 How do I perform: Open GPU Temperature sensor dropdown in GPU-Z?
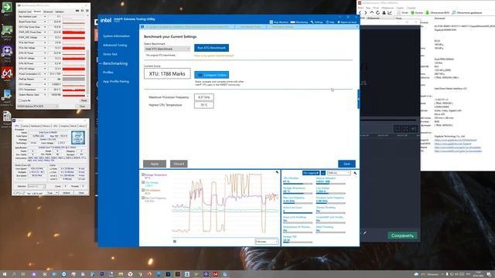pyautogui.click(x=45, y=90)
